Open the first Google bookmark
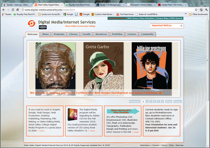This screenshot has width=210, height=148. click(68, 14)
